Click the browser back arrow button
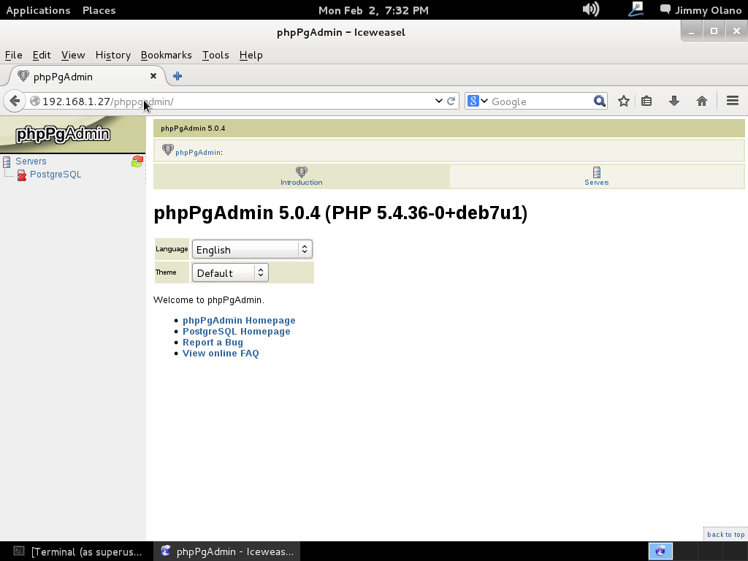This screenshot has width=748, height=561. 15,102
